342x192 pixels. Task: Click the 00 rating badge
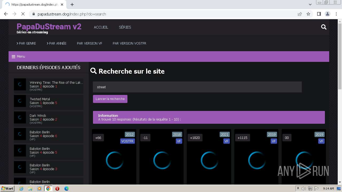pyautogui.click(x=287, y=138)
